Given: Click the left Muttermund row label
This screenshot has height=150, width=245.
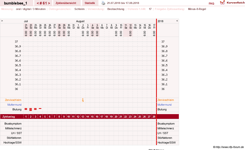Looking at the screenshot, I should pyautogui.click(x=14, y=105).
